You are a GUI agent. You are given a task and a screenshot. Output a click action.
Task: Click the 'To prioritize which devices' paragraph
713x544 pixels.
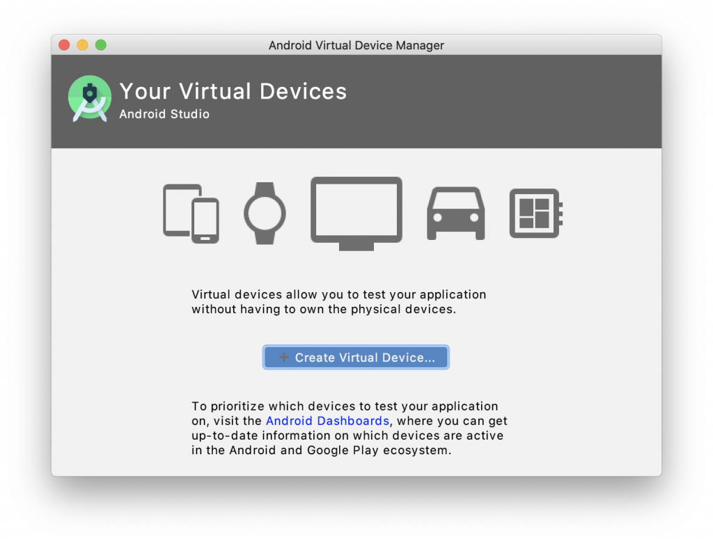tap(350, 428)
